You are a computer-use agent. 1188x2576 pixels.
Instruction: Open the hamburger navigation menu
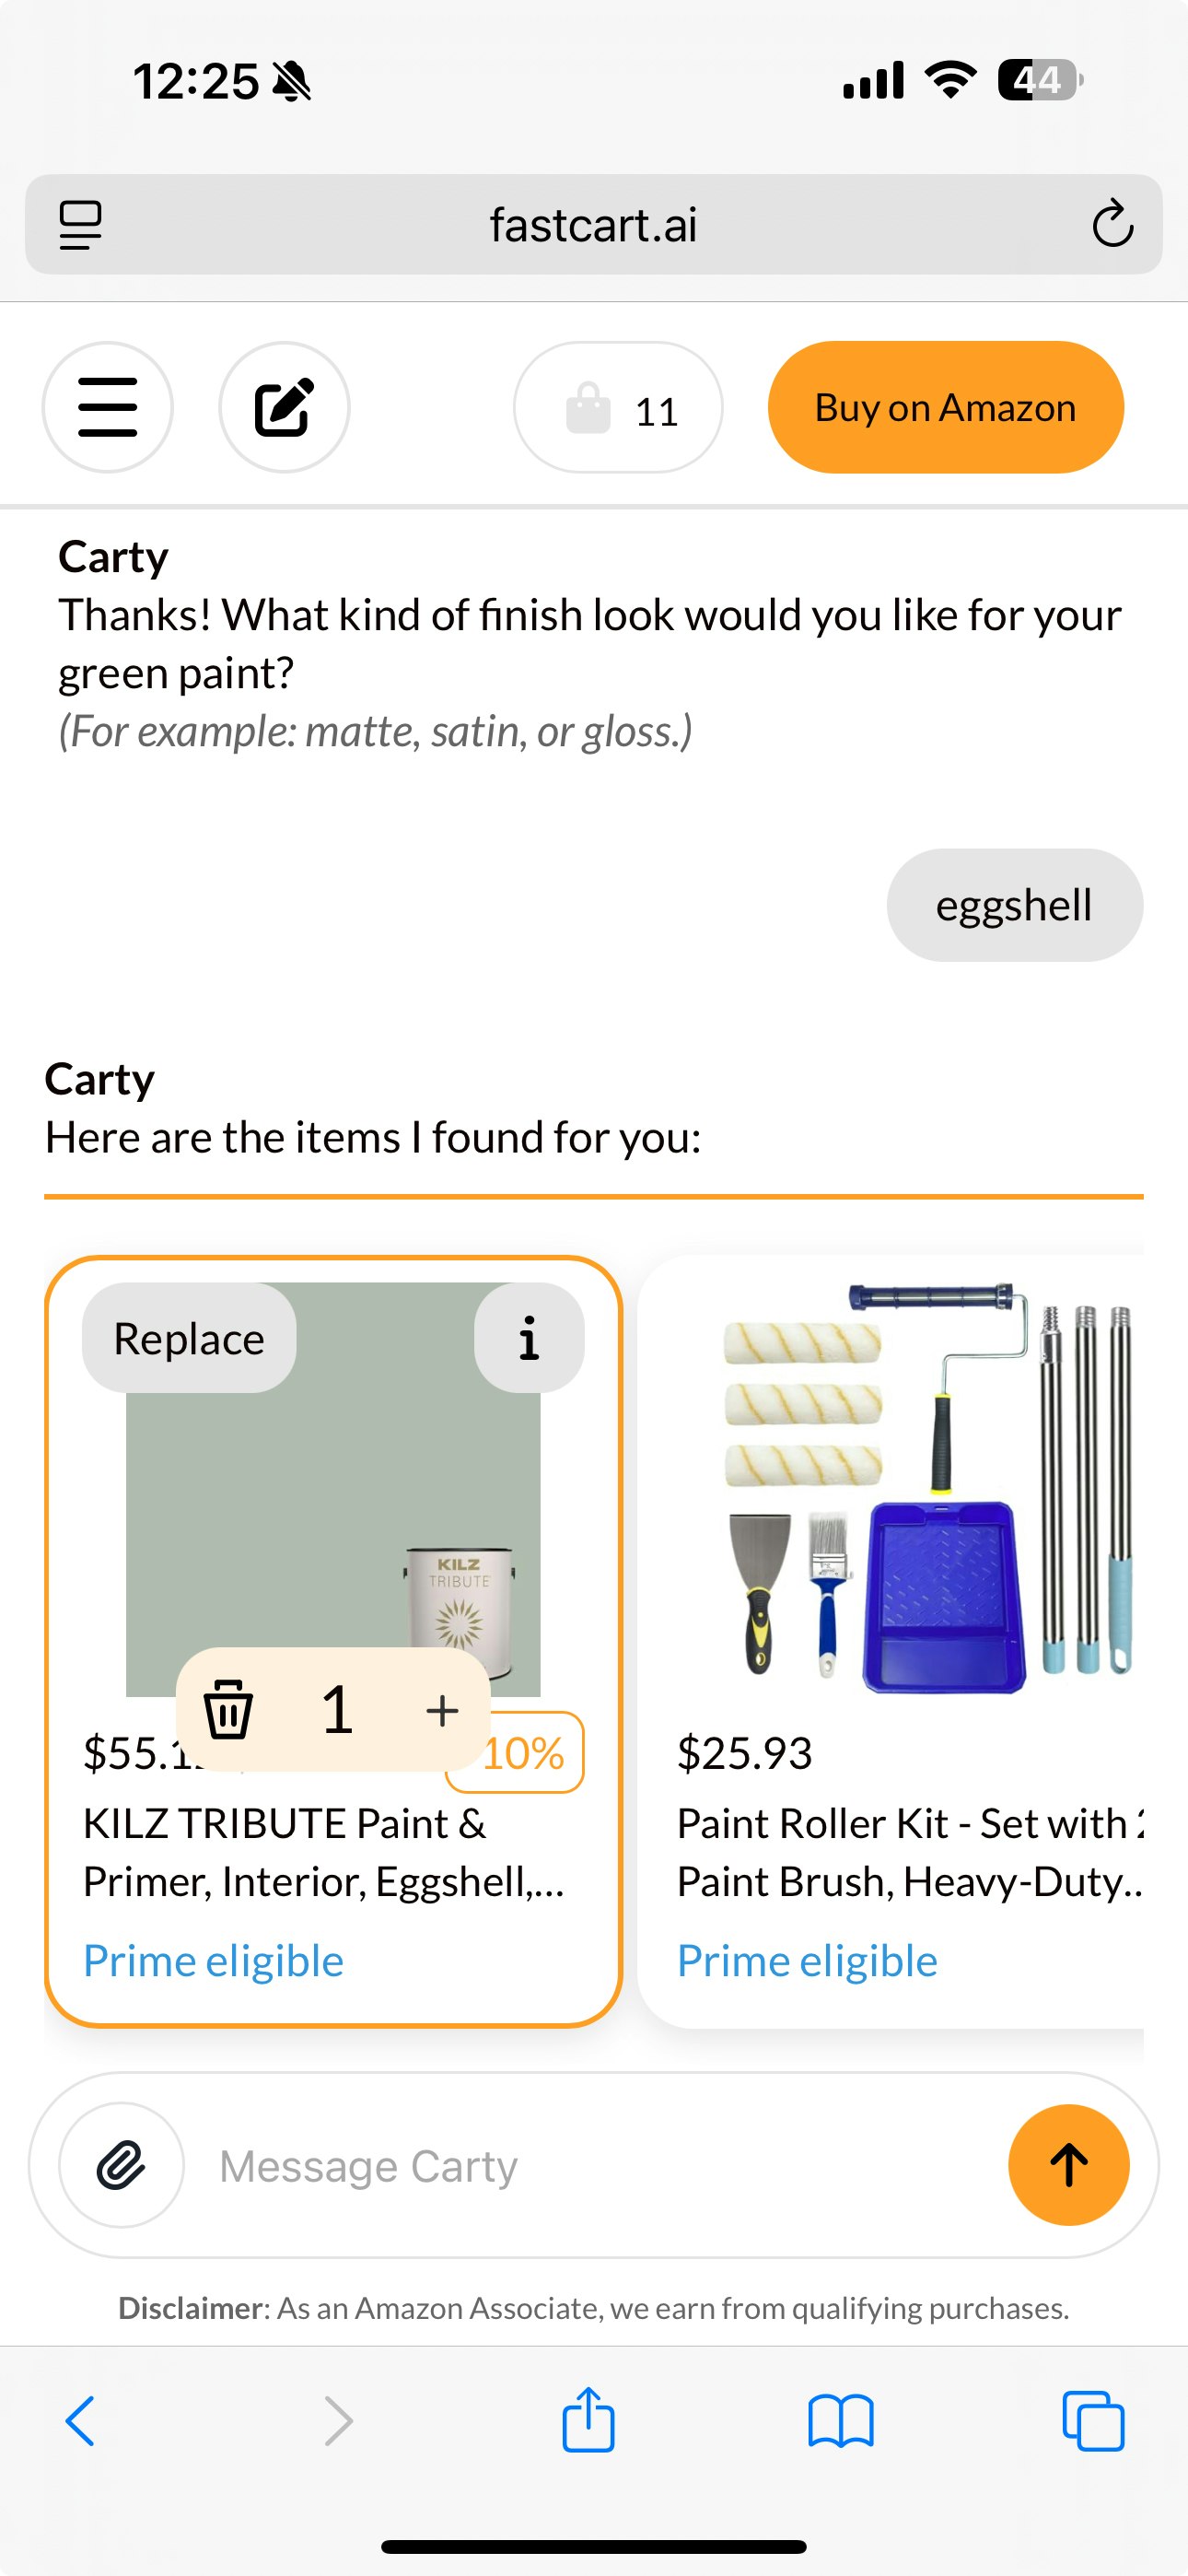click(x=107, y=406)
